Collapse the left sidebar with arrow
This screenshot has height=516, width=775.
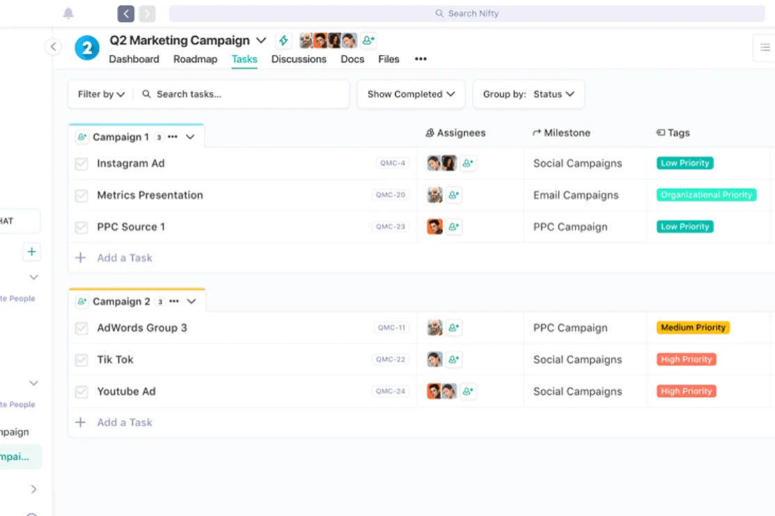pyautogui.click(x=54, y=47)
